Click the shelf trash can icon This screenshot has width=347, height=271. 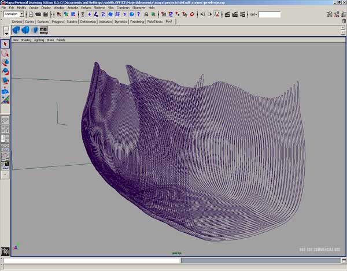tap(344, 21)
